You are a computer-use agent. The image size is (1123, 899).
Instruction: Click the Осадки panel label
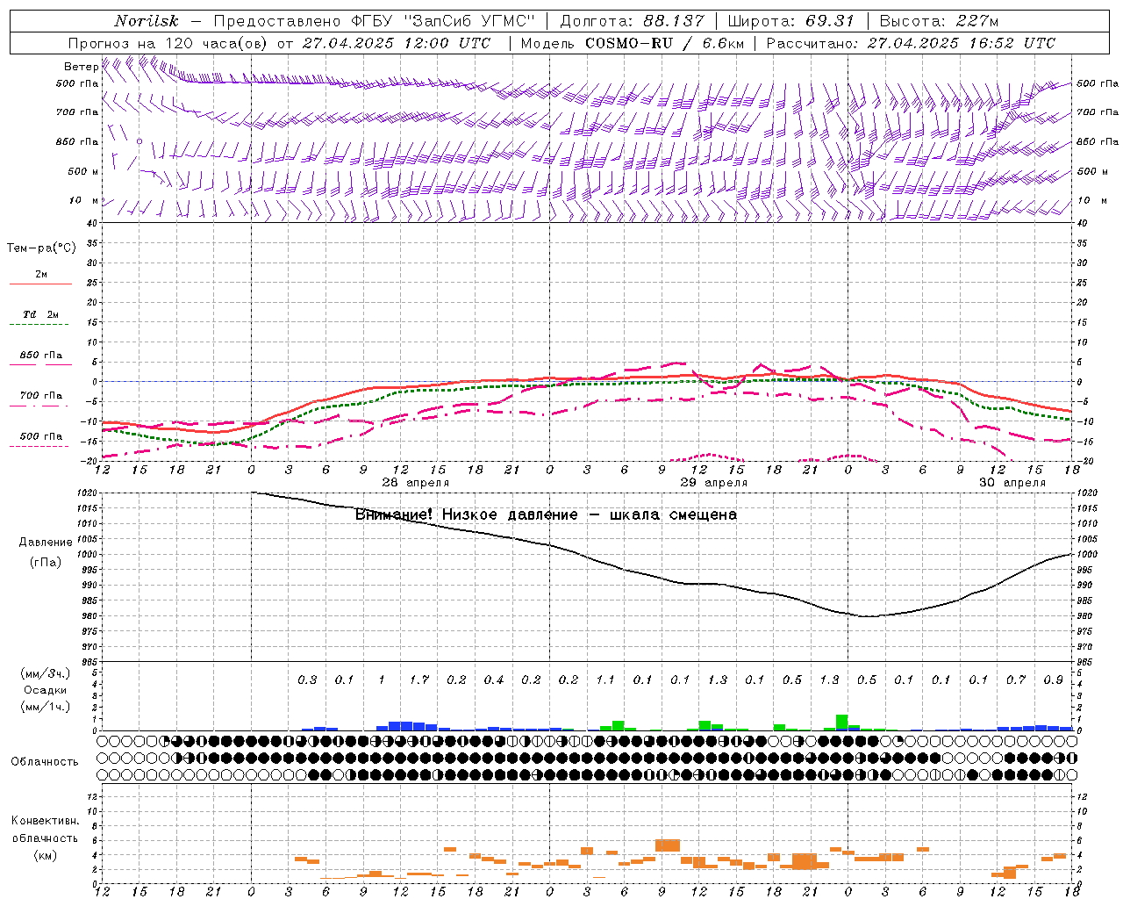pos(46,690)
